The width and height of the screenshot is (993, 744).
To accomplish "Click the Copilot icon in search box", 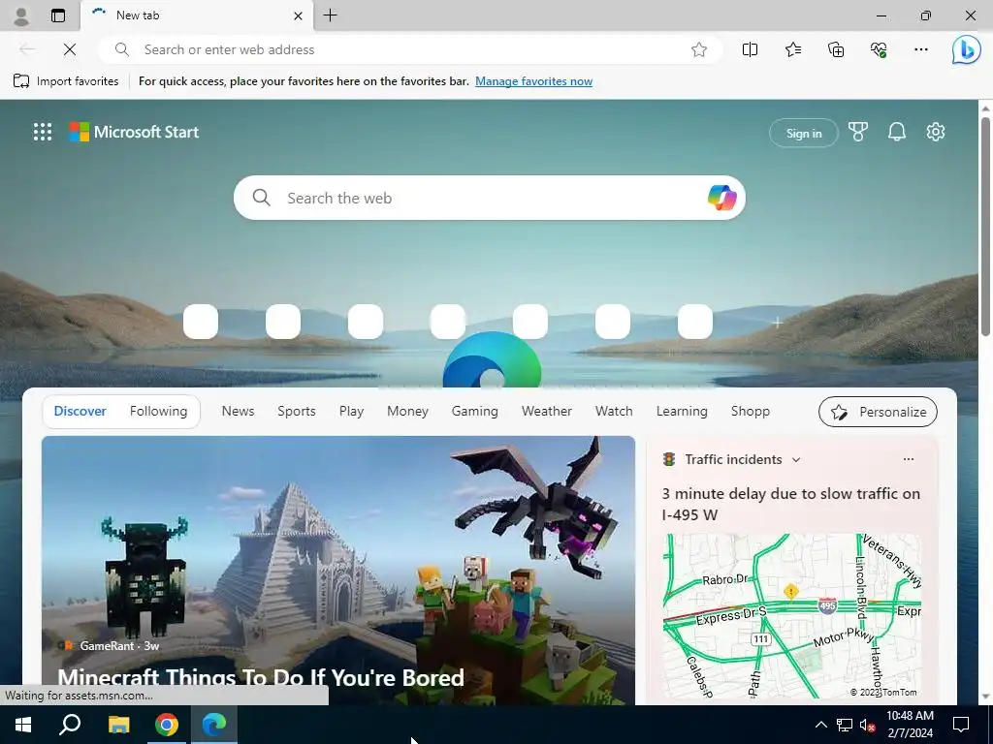I will coord(721,198).
